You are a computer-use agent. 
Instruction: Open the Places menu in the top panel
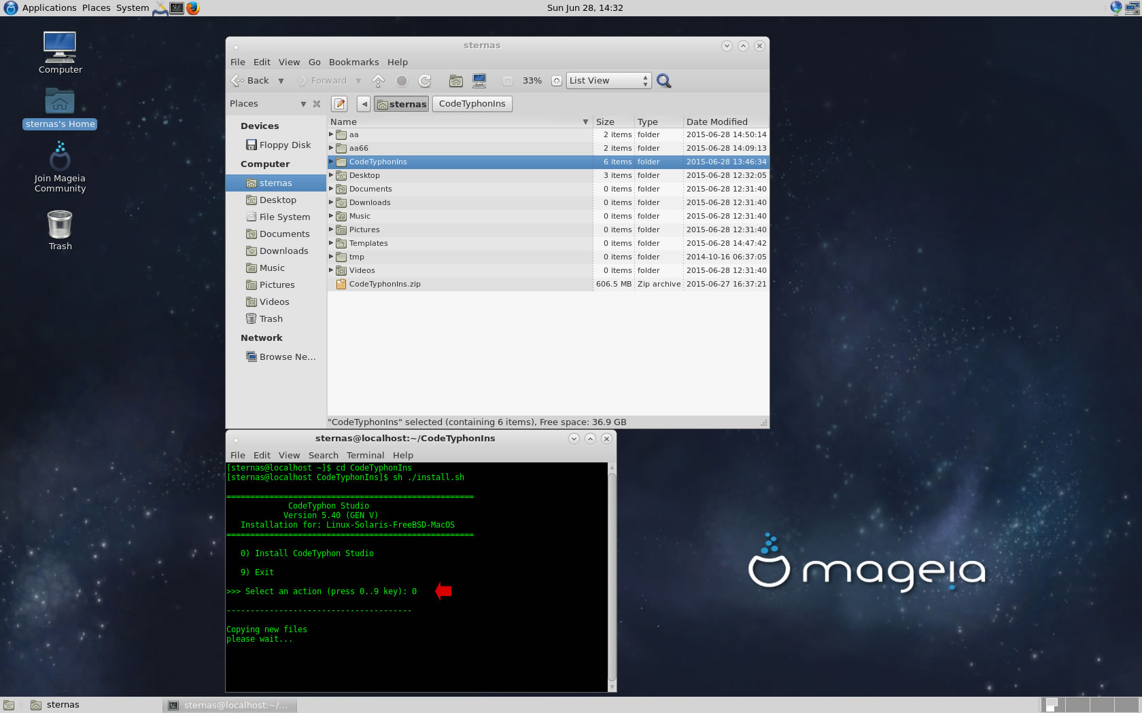pyautogui.click(x=96, y=8)
